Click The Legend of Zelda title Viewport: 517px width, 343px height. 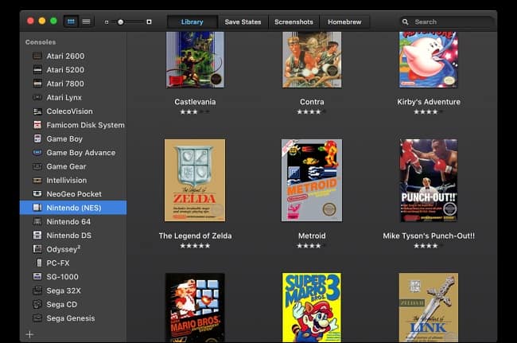[x=195, y=236]
